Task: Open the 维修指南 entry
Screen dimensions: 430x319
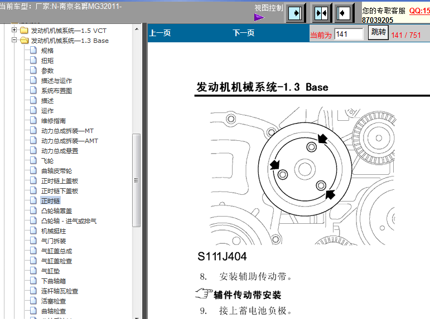Action: click(x=54, y=121)
